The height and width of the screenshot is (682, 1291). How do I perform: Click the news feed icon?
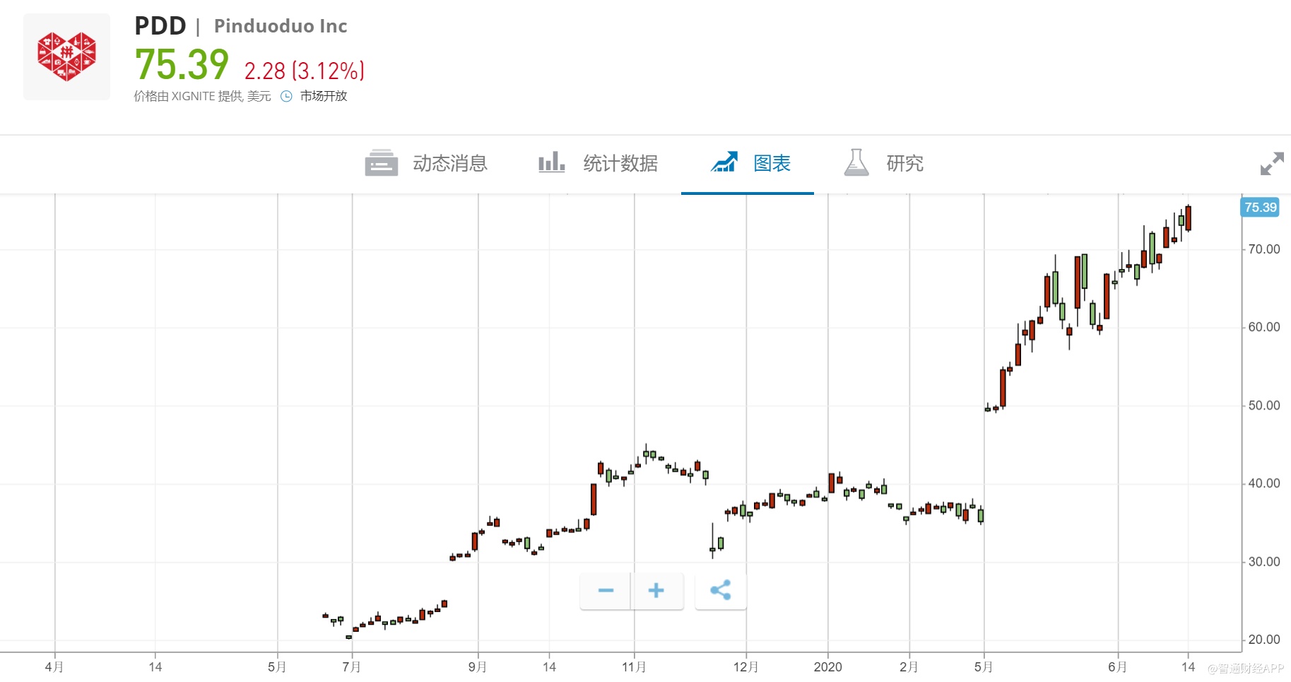pos(382,163)
